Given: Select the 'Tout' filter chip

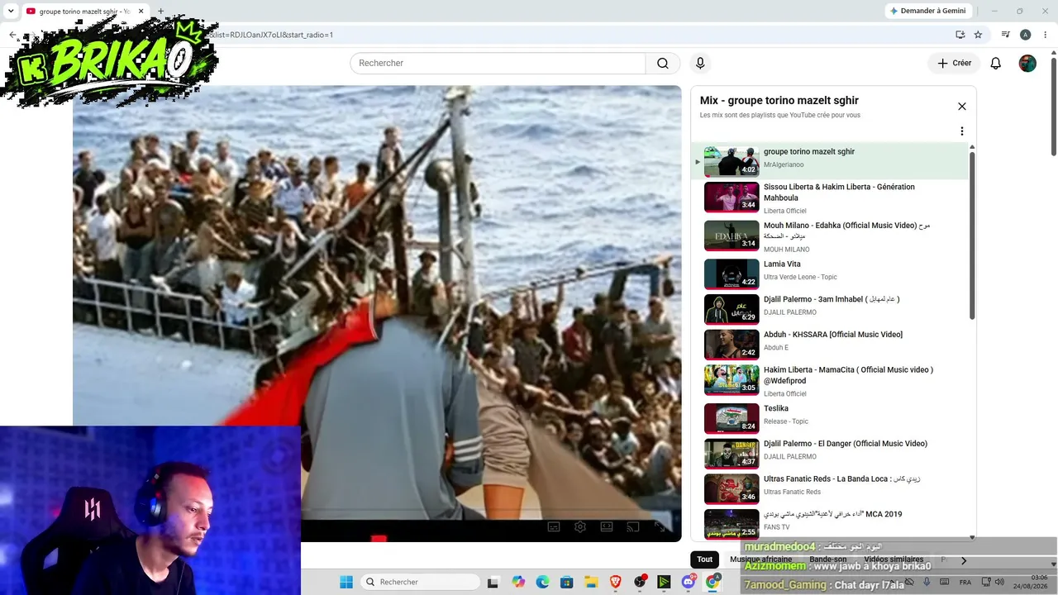Looking at the screenshot, I should (x=704, y=559).
